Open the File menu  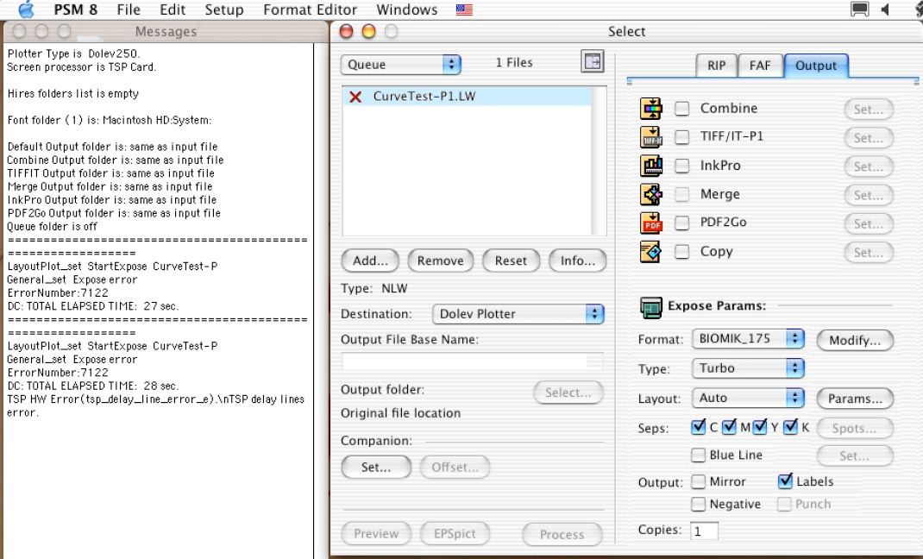129,9
